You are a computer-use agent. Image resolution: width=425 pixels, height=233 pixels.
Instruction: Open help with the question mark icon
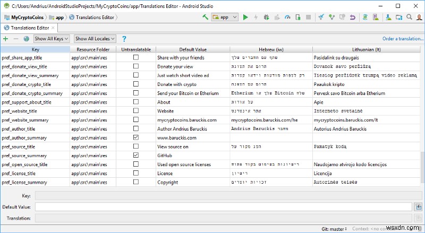(x=124, y=39)
